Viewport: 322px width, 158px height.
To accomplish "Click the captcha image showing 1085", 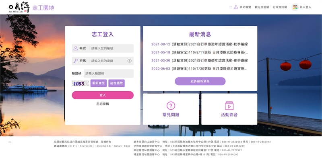I will click(80, 83).
